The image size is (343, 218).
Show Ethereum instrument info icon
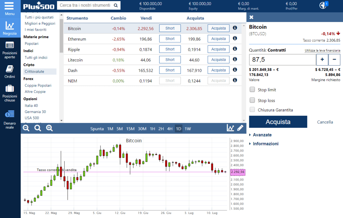[x=235, y=38]
